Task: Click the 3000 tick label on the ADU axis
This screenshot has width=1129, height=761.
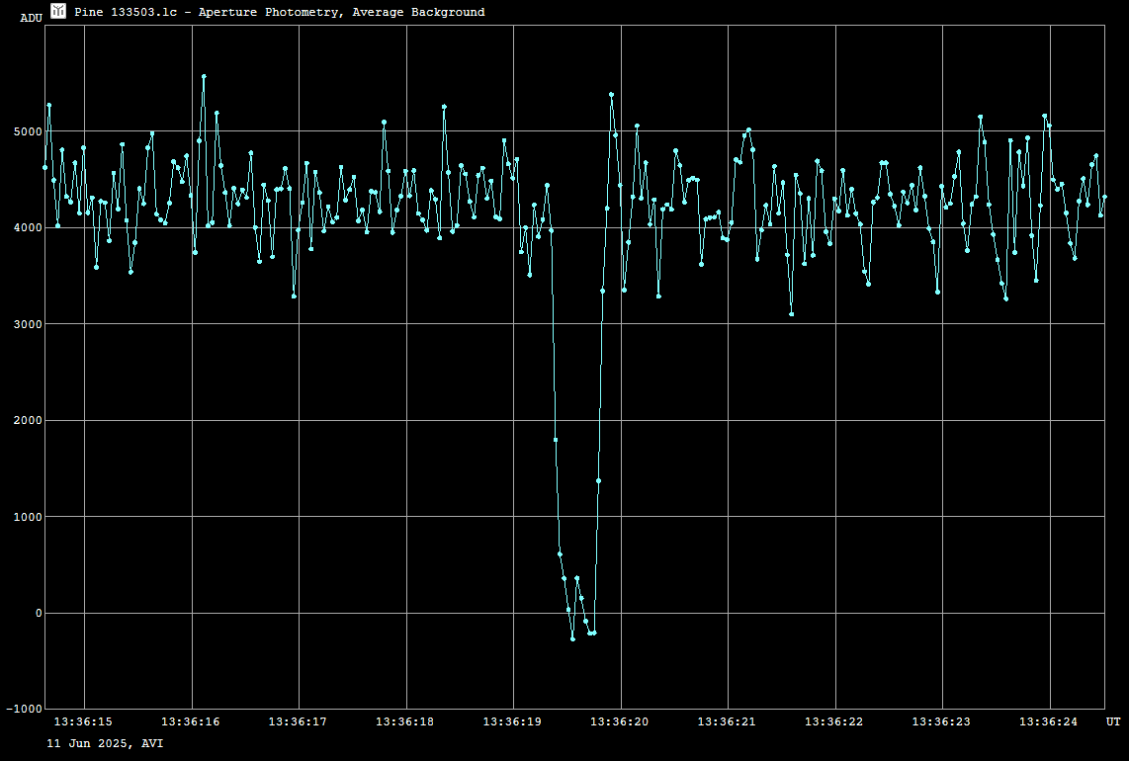Action: [x=27, y=324]
